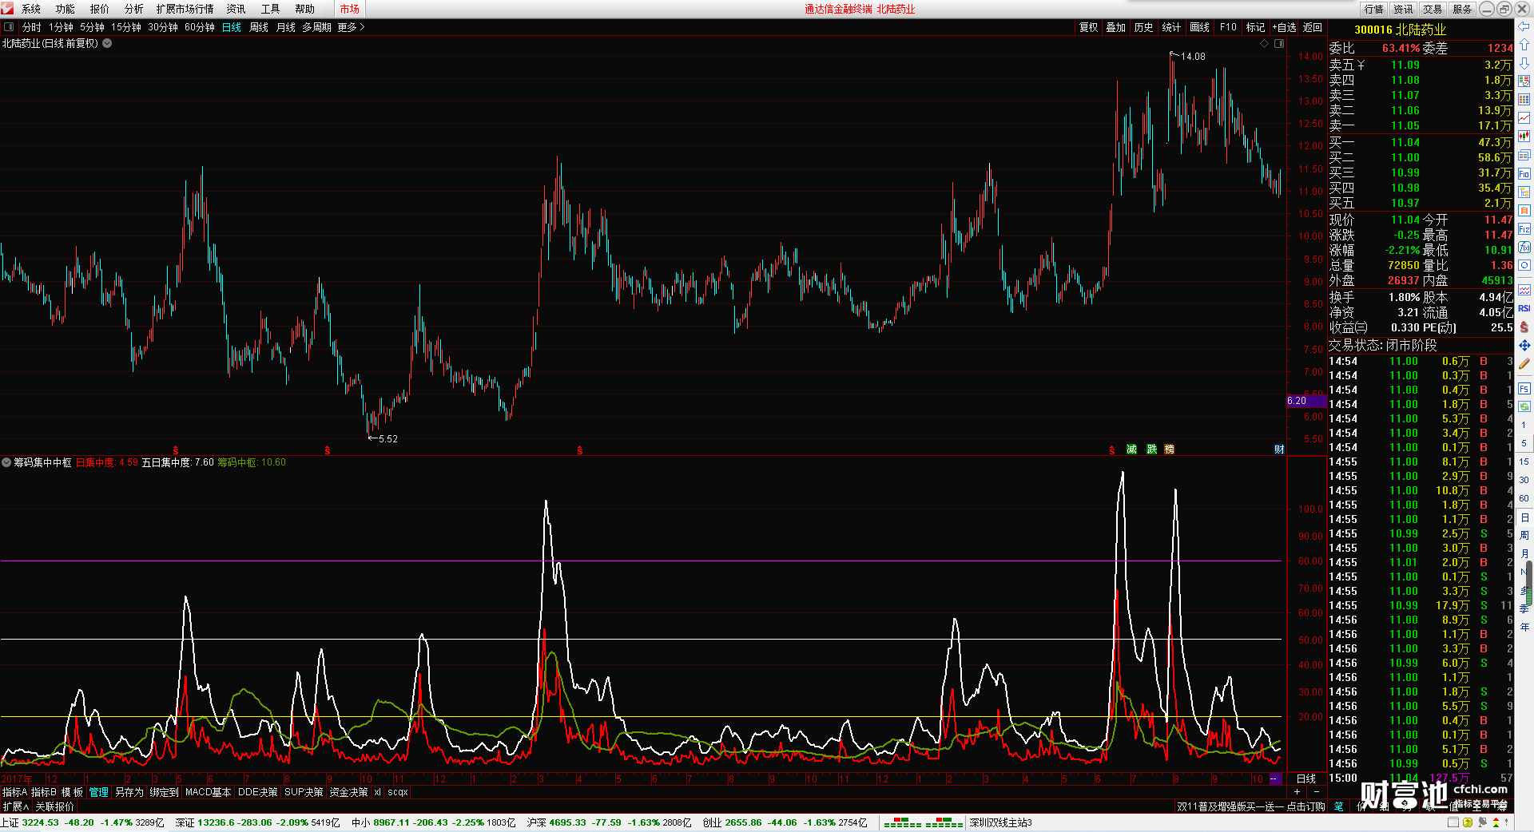Expand the 扩展 panel at bottom
1534x832 pixels.
tap(16, 806)
